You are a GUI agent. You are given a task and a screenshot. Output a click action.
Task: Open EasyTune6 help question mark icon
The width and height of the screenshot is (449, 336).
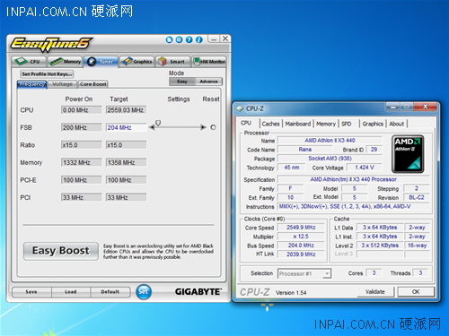[x=189, y=39]
